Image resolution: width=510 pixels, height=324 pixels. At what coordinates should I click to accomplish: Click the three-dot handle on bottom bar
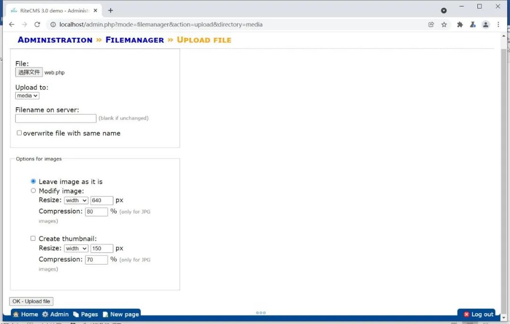261,313
